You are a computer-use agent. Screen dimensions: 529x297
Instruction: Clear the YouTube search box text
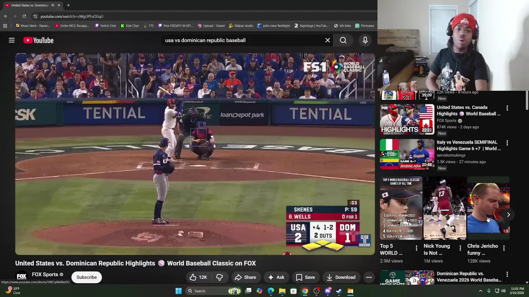click(327, 40)
